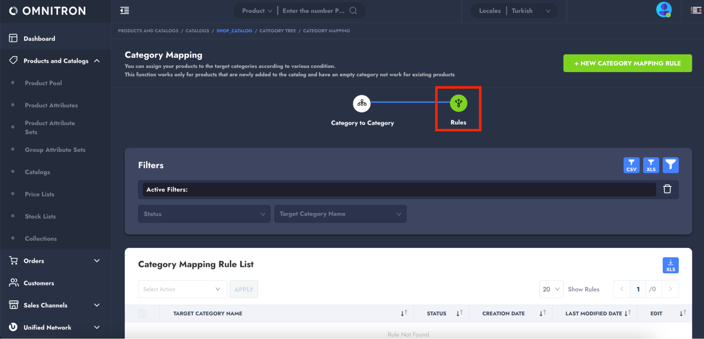The height and width of the screenshot is (339, 704).
Task: Open Product Pool in sidebar
Action: coord(43,83)
